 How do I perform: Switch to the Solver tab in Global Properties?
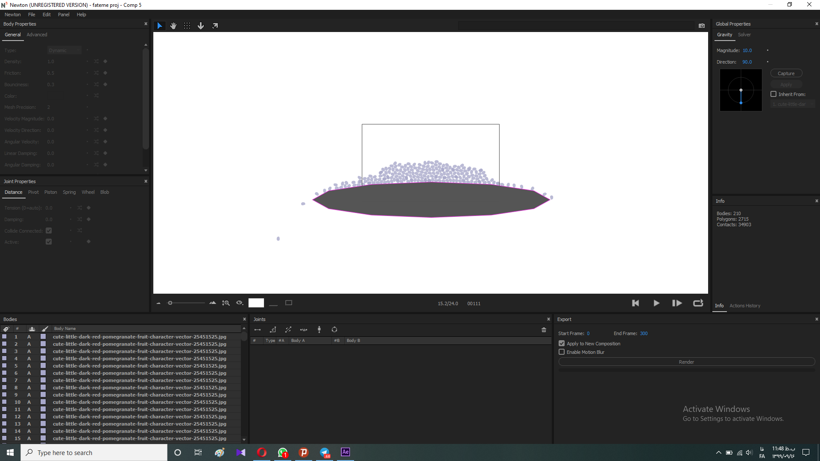(x=744, y=34)
